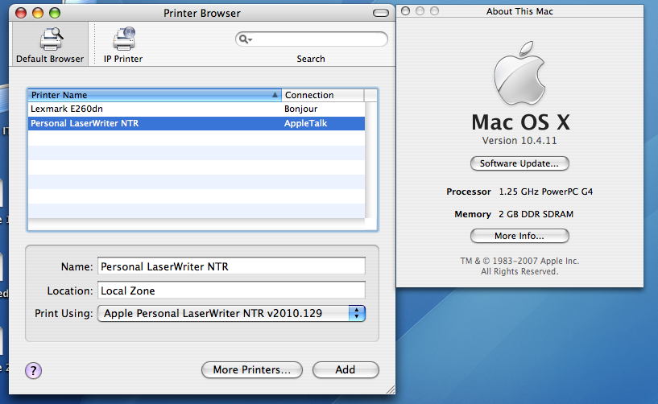Select the Default Browser toolbar icon
Image resolution: width=658 pixels, height=404 pixels.
[50, 44]
